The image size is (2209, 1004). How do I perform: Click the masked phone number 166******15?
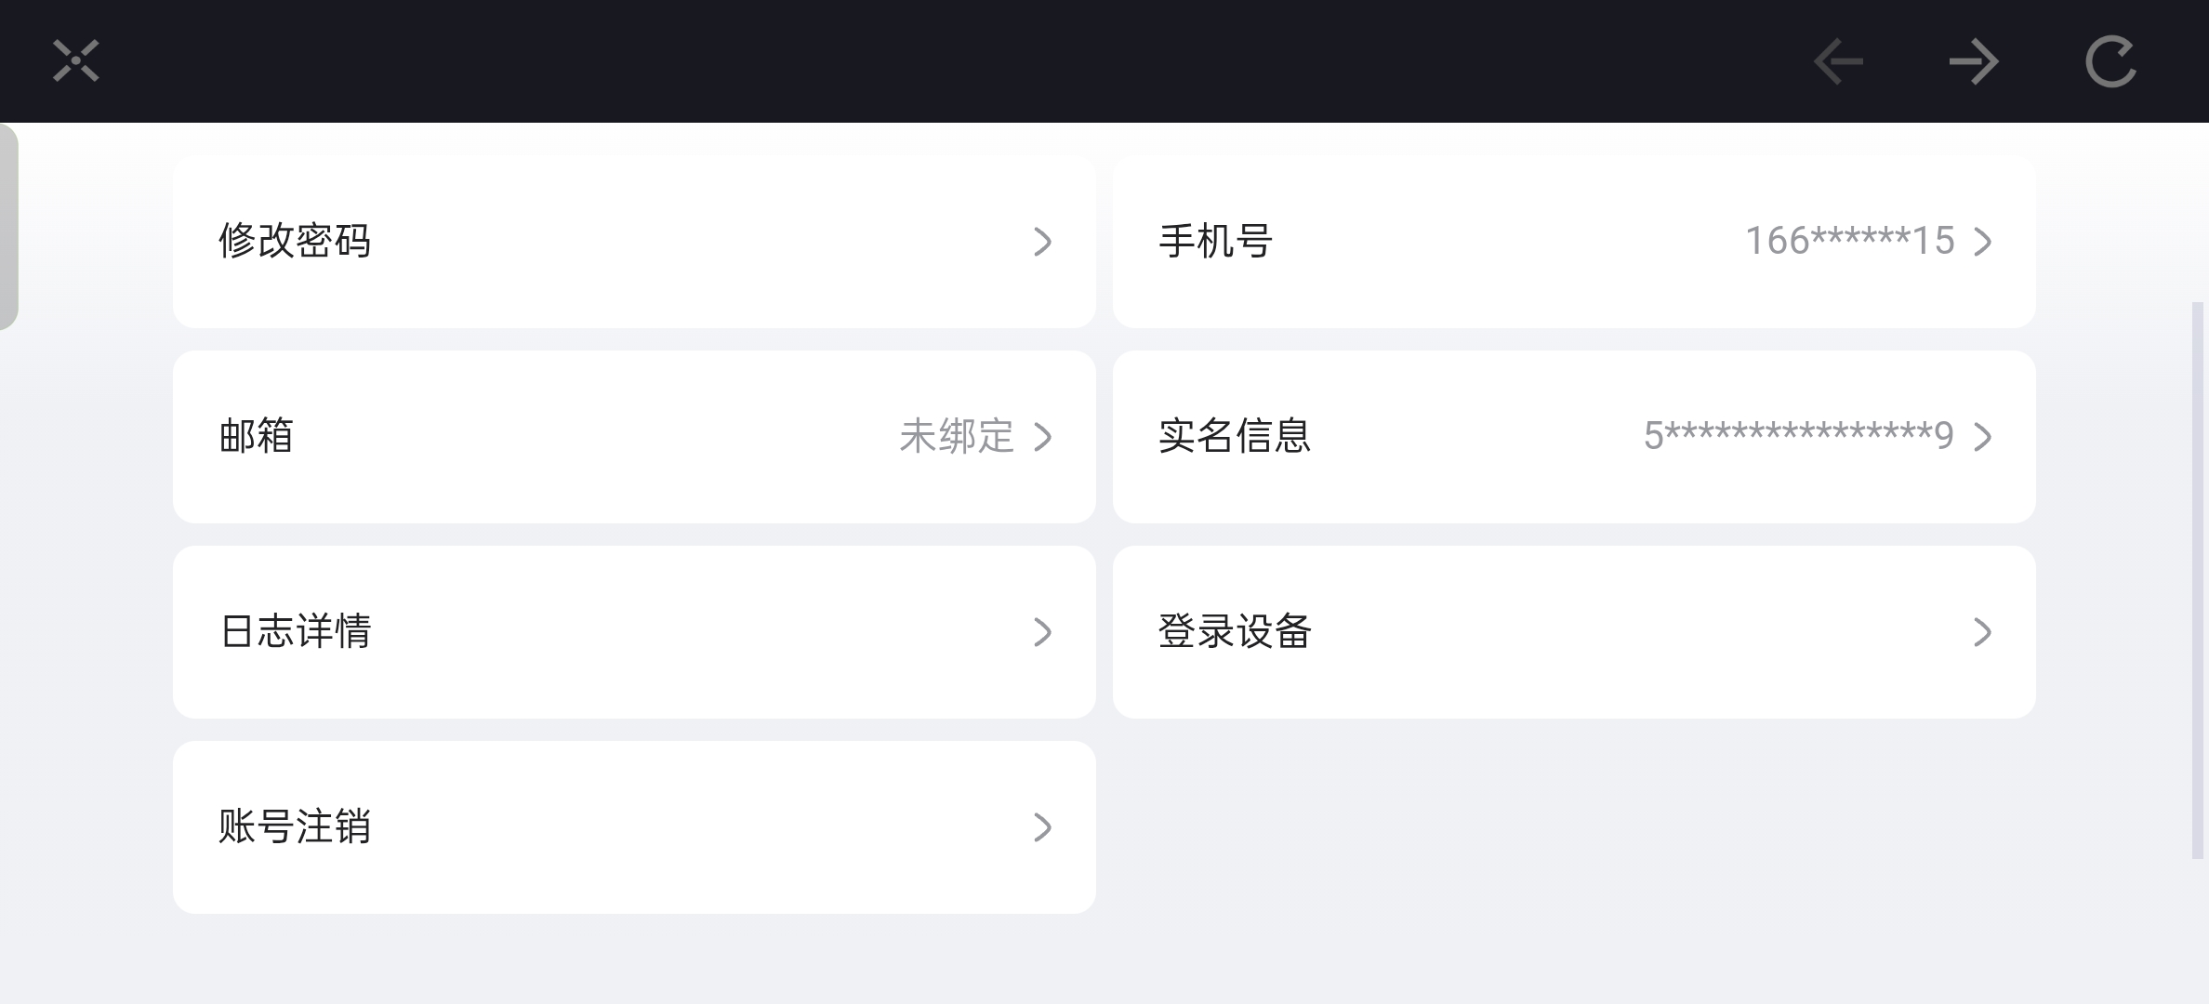(x=1849, y=242)
